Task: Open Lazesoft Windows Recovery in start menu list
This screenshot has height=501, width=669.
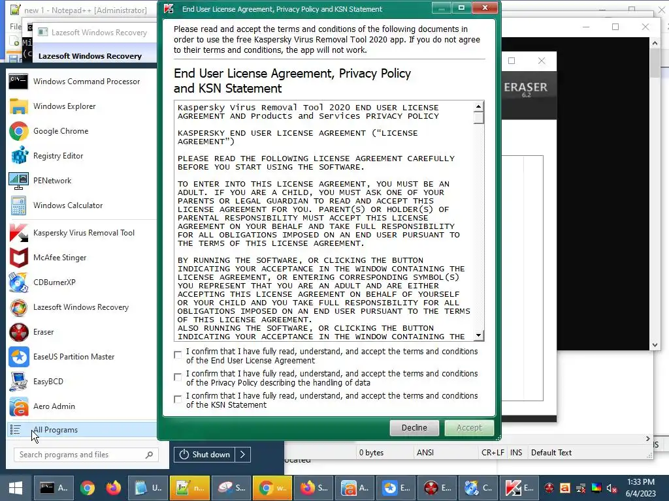Action: pyautogui.click(x=82, y=307)
